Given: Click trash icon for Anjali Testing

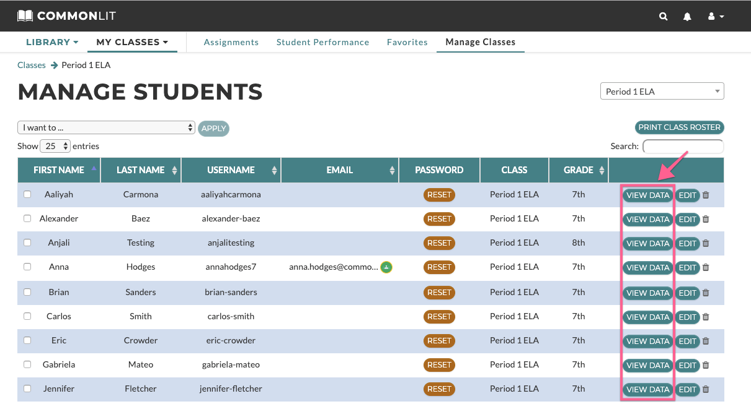Looking at the screenshot, I should (x=706, y=243).
